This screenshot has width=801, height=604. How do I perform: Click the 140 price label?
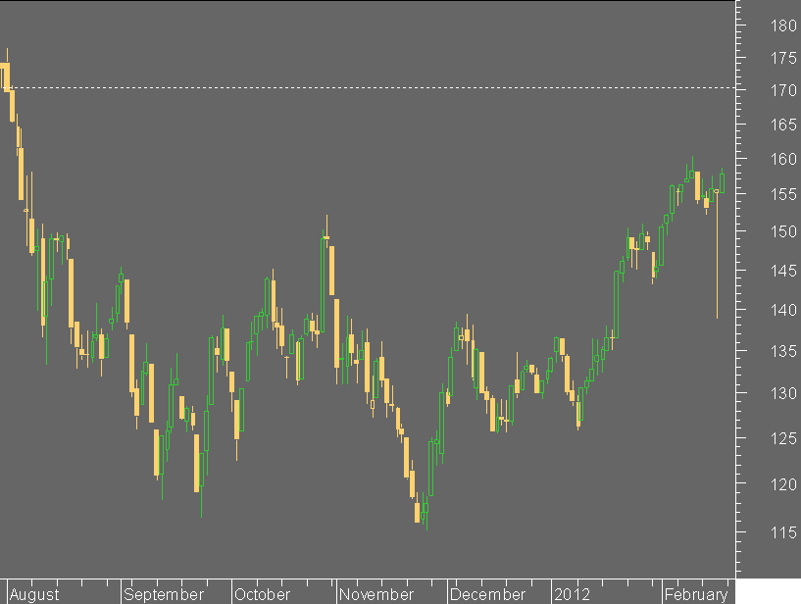coord(783,310)
